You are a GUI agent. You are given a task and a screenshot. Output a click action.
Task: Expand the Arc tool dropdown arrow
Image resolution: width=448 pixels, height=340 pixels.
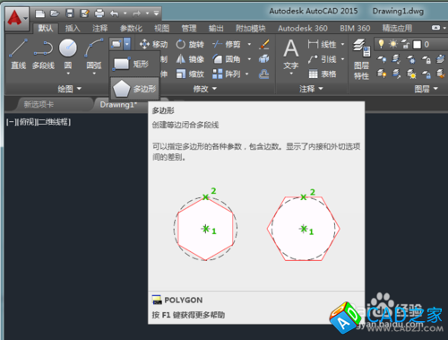click(94, 74)
